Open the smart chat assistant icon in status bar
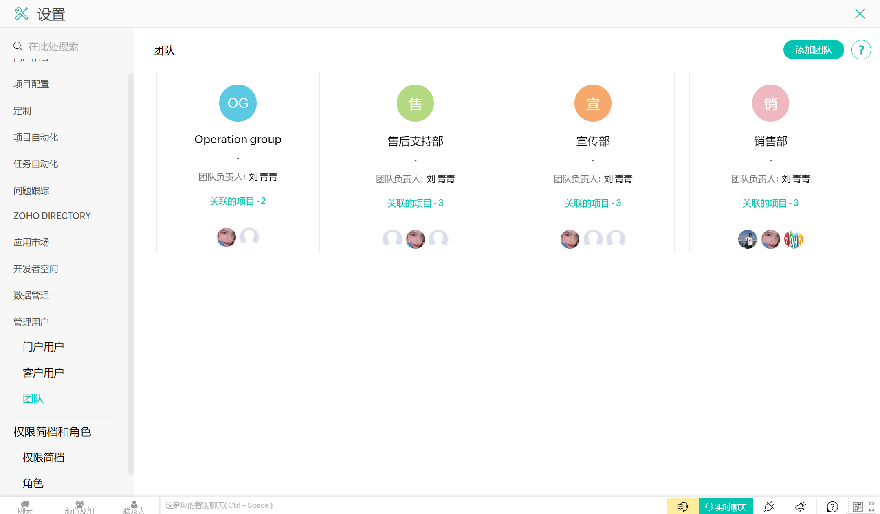This screenshot has height=514, width=880. (682, 506)
